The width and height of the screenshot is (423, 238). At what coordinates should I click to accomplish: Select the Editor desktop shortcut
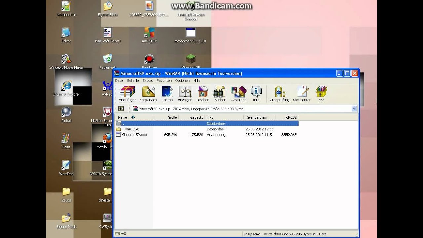pos(66,35)
